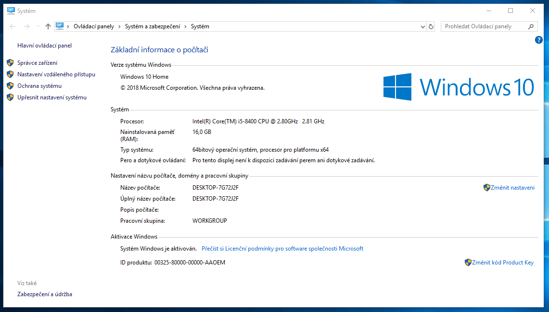The height and width of the screenshot is (312, 549).
Task: Click the Systém window icon in title bar
Action: click(11, 11)
